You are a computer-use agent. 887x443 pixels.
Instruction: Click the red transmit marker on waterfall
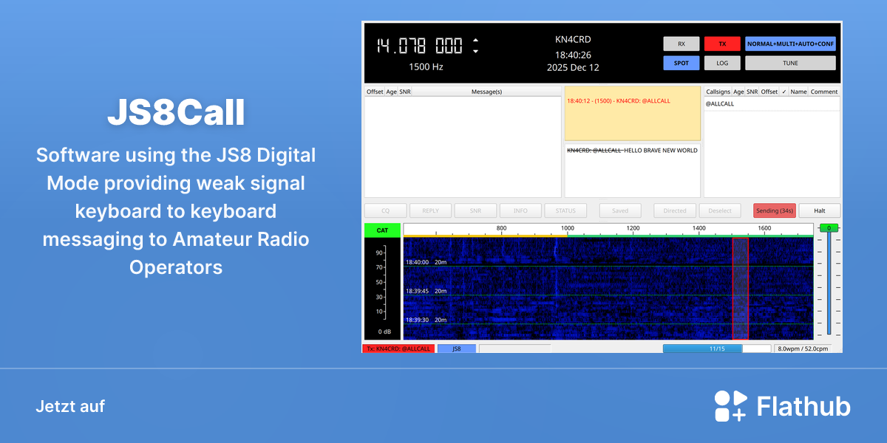pos(740,288)
